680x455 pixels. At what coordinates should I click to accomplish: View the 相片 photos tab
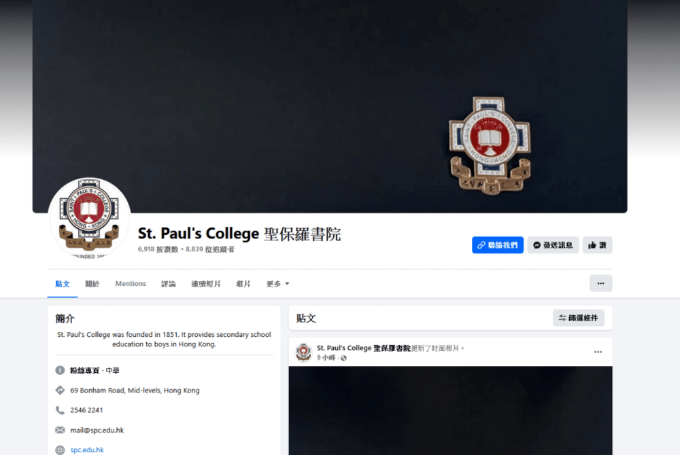tap(243, 284)
